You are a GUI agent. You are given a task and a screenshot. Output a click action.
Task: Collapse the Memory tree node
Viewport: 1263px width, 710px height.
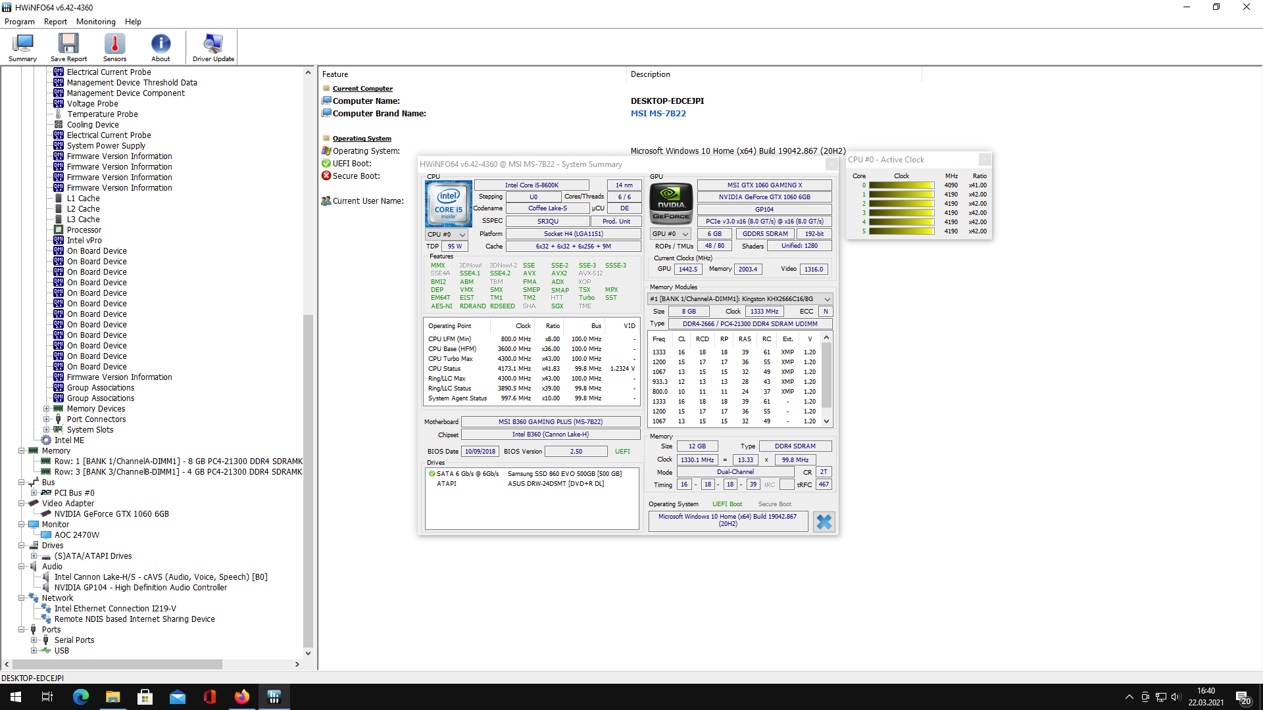pyautogui.click(x=22, y=451)
